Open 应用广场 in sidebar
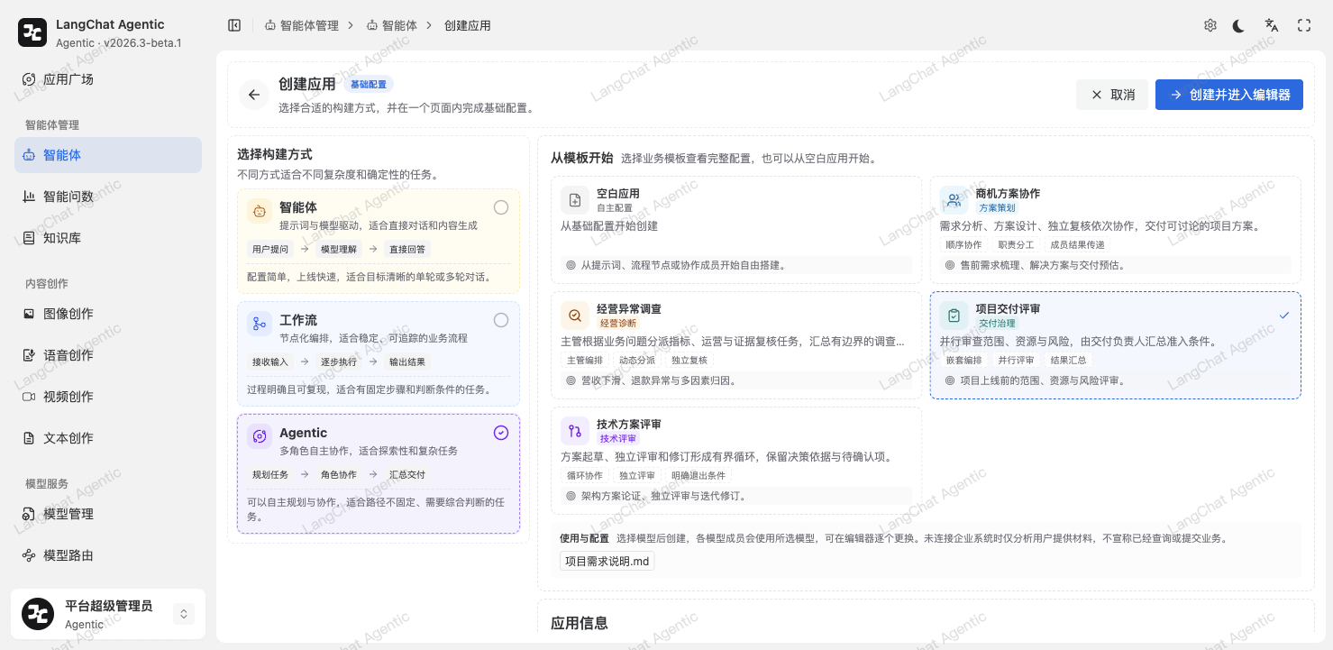Image resolution: width=1333 pixels, height=650 pixels. (x=108, y=79)
